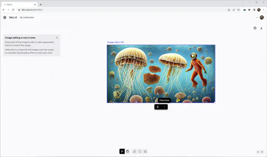Click the browser back arrow
Screen dimensions: 267x157
click(x=4, y=10)
